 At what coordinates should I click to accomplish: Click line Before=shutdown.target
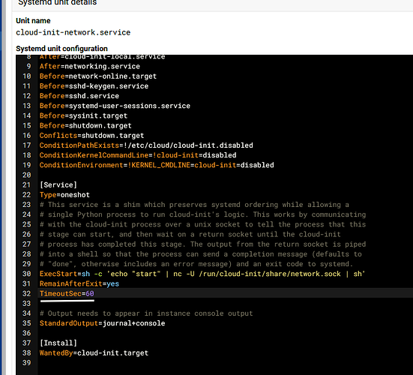tap(85, 126)
